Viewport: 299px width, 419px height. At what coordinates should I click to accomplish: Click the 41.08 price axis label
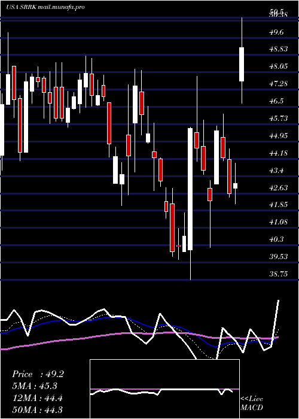coord(279,222)
